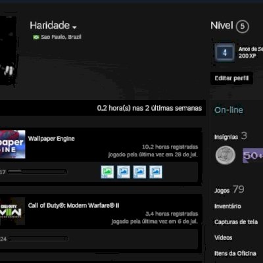263x263 pixels.
Task: Open Call of Duty: Modern Warfare II title
Action: click(74, 206)
